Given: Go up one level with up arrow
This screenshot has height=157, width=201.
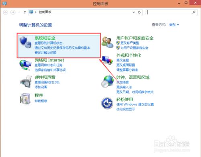Looking at the screenshot, I should point(25,12).
